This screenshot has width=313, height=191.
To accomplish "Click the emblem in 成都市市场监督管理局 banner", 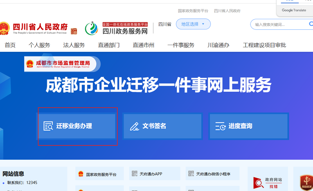I will coord(30,64).
